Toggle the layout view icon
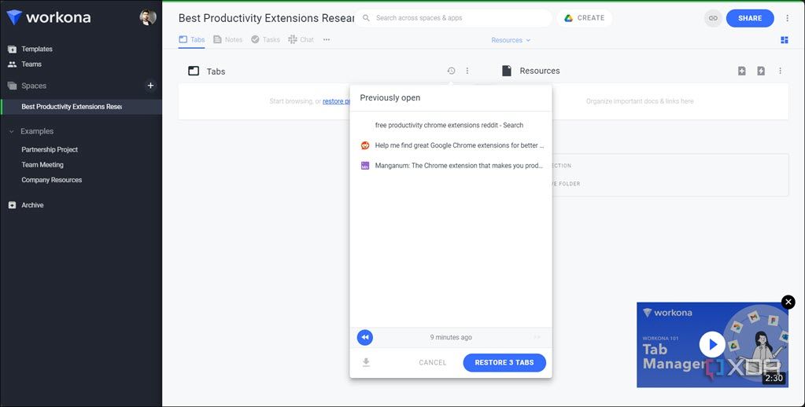This screenshot has width=805, height=407. 784,40
